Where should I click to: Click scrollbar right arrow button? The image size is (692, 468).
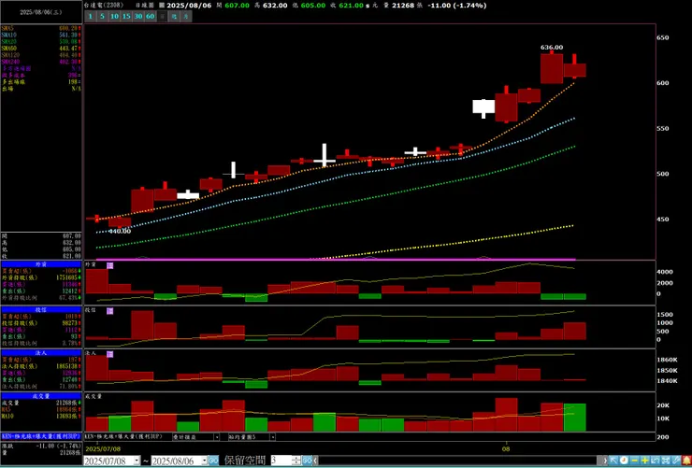pos(605,461)
